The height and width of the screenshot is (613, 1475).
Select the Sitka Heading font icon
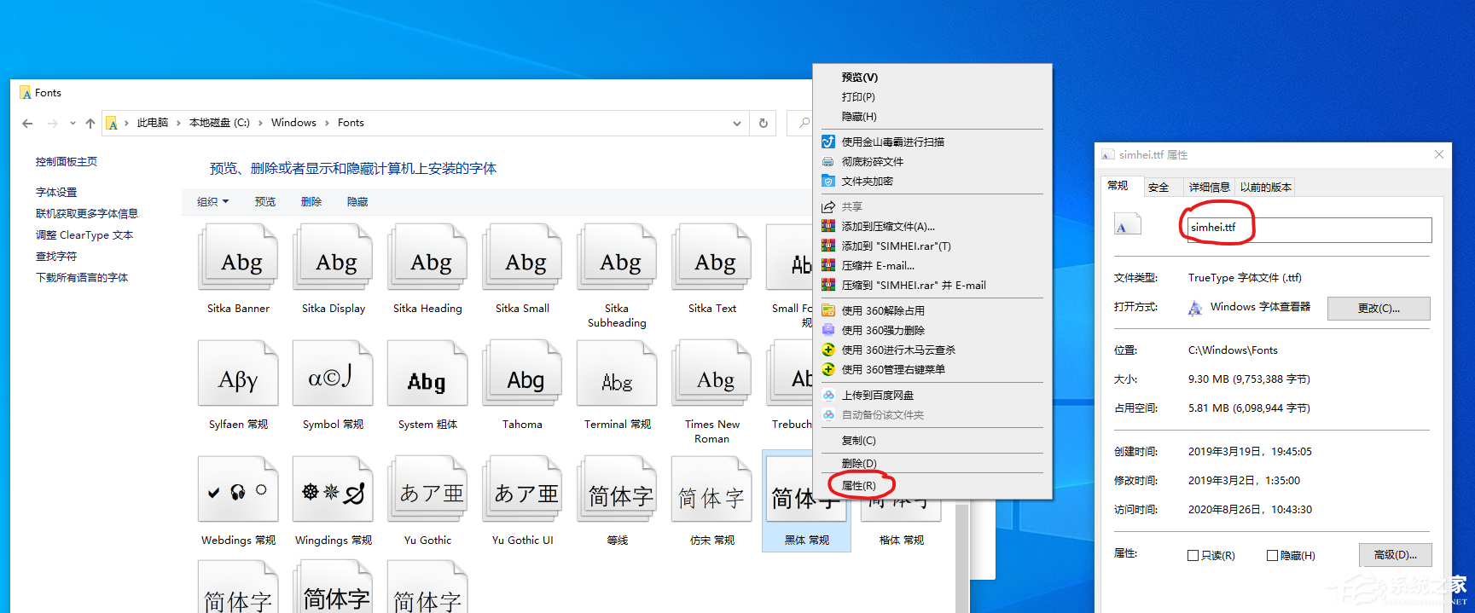click(x=427, y=257)
